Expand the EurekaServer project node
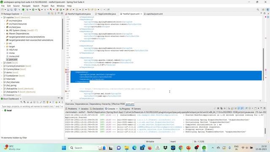The width and height of the screenshot is (270, 152). pos(2,76)
